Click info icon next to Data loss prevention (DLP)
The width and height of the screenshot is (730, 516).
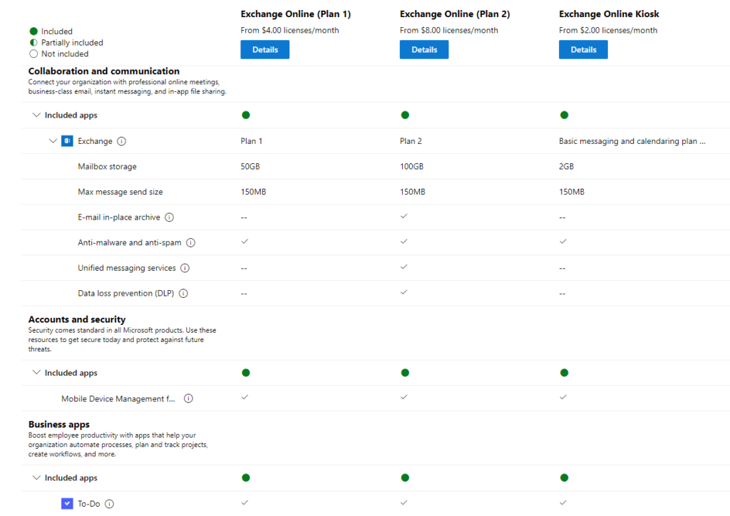click(182, 293)
